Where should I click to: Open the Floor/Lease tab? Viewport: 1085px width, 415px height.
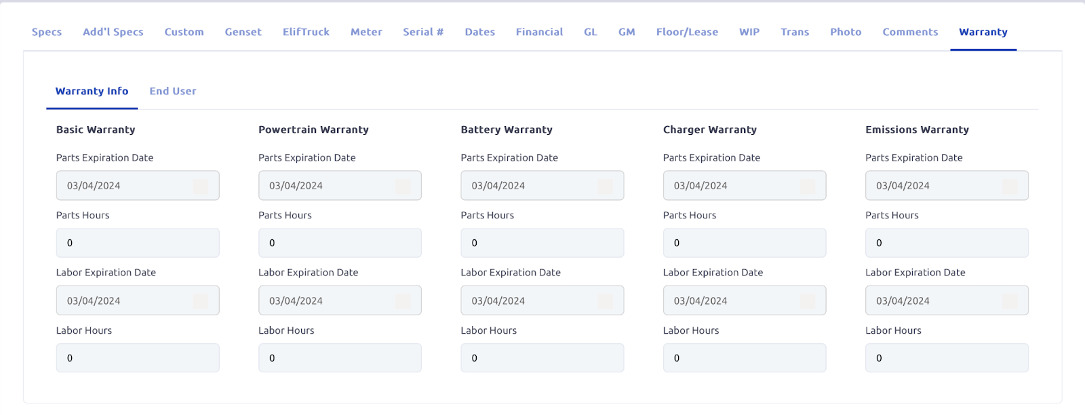pos(687,32)
